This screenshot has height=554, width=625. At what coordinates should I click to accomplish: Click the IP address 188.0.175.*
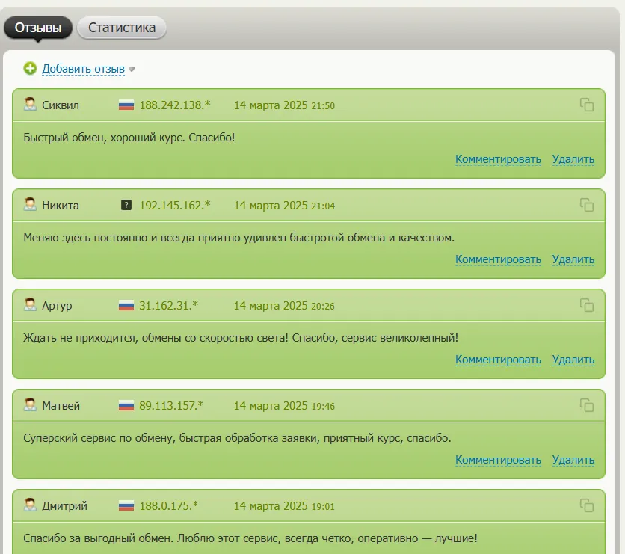(x=169, y=505)
